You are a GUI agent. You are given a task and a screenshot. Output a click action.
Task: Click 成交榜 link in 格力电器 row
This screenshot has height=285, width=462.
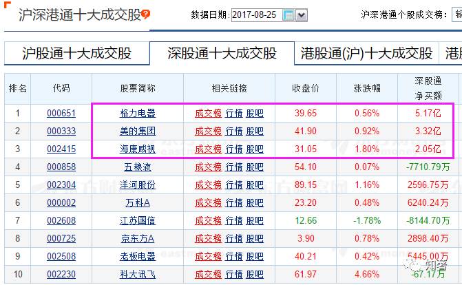pos(209,113)
